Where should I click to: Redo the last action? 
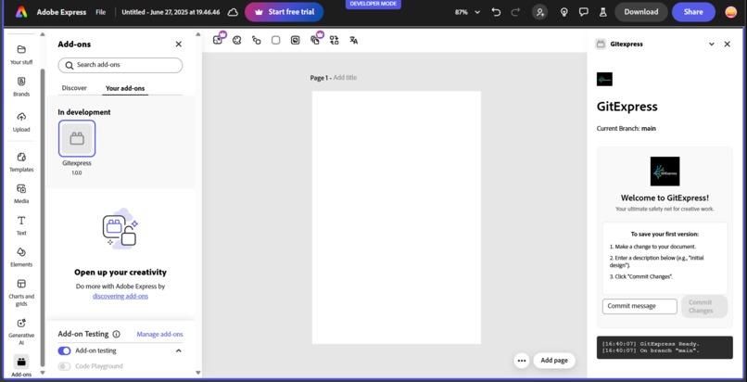pyautogui.click(x=515, y=12)
